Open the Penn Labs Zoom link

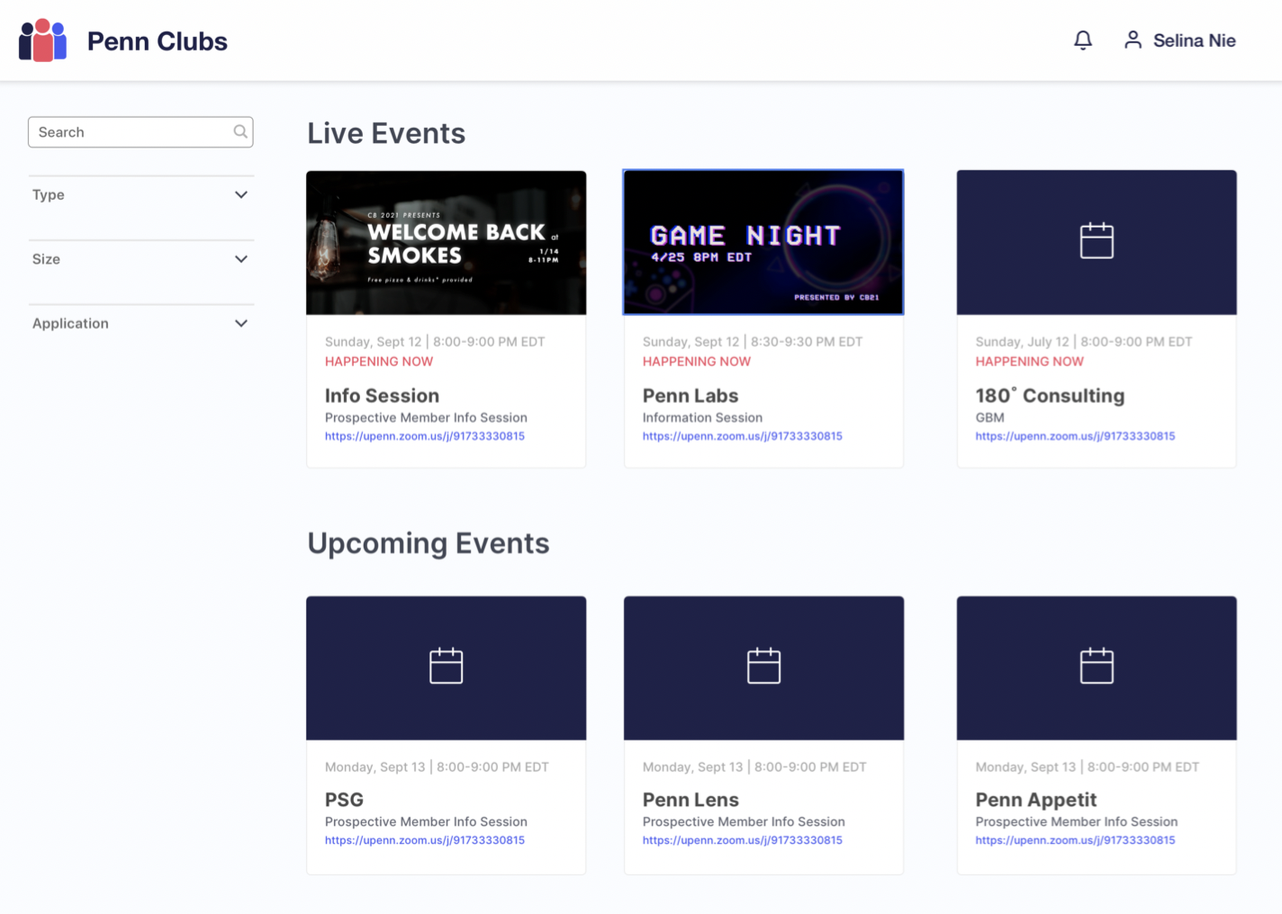point(743,436)
